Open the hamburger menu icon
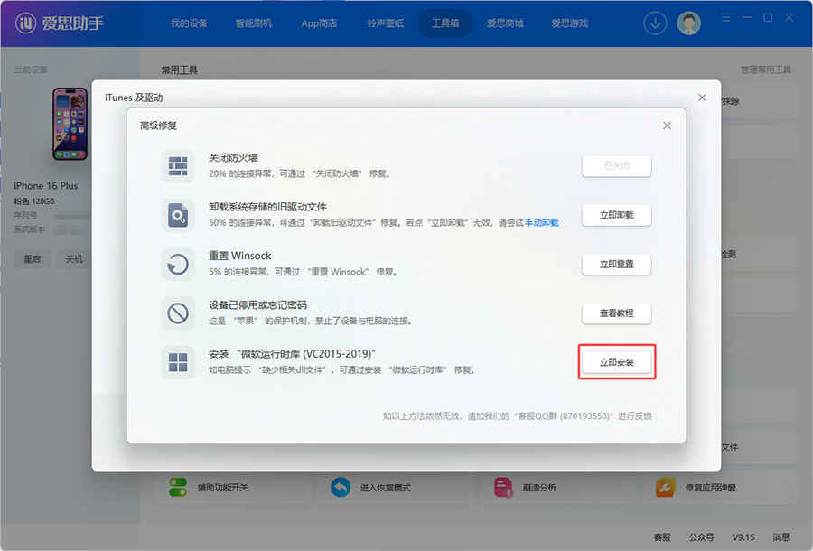 [x=726, y=18]
